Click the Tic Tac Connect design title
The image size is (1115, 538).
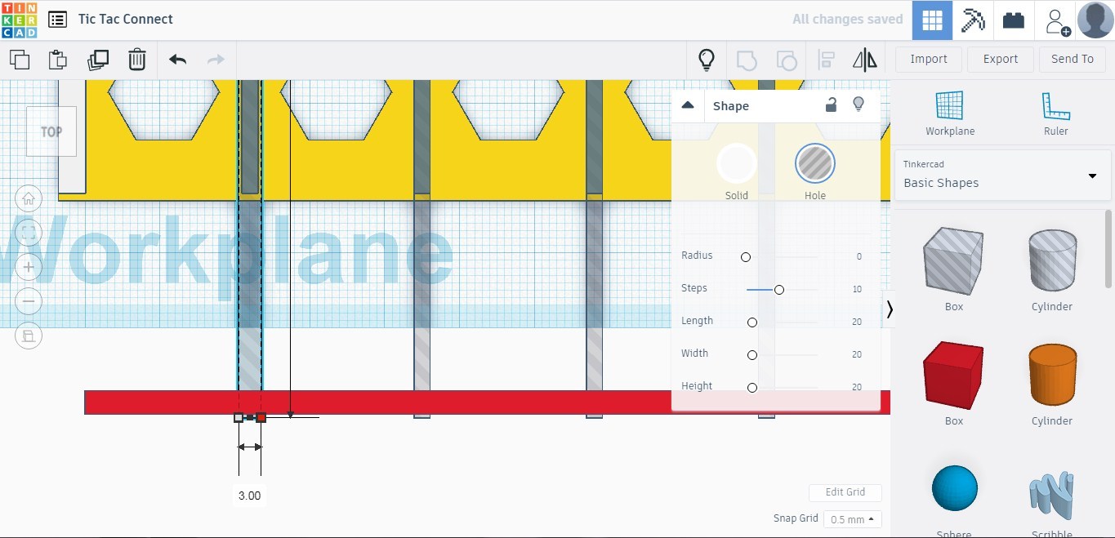126,20
